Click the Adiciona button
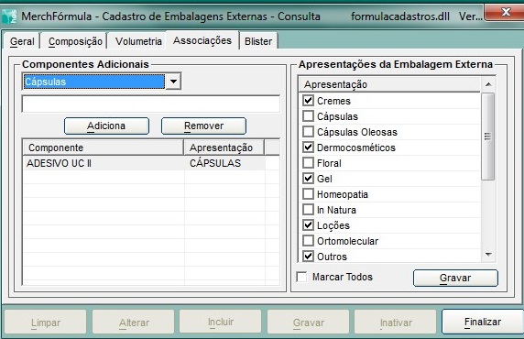The image size is (524, 339). [106, 126]
